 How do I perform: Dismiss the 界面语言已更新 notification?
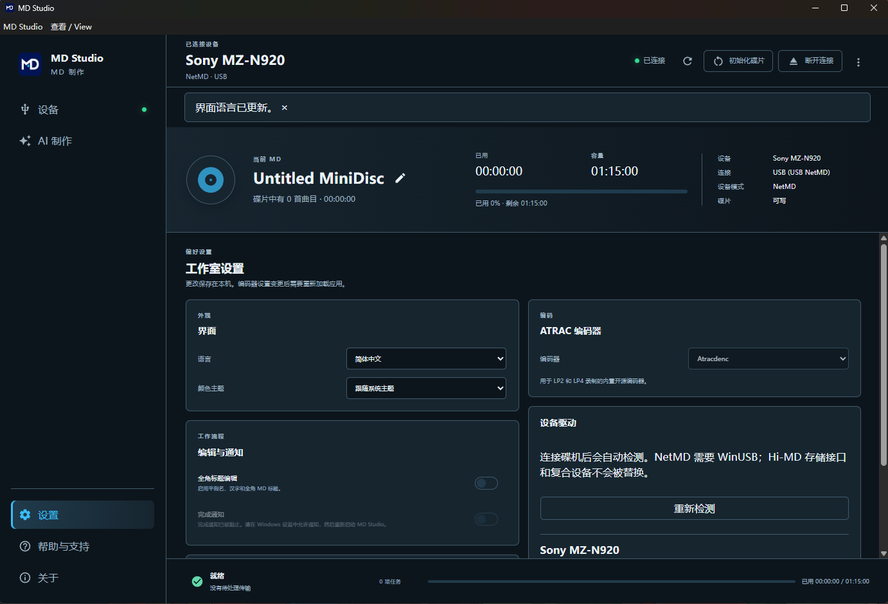[x=285, y=108]
